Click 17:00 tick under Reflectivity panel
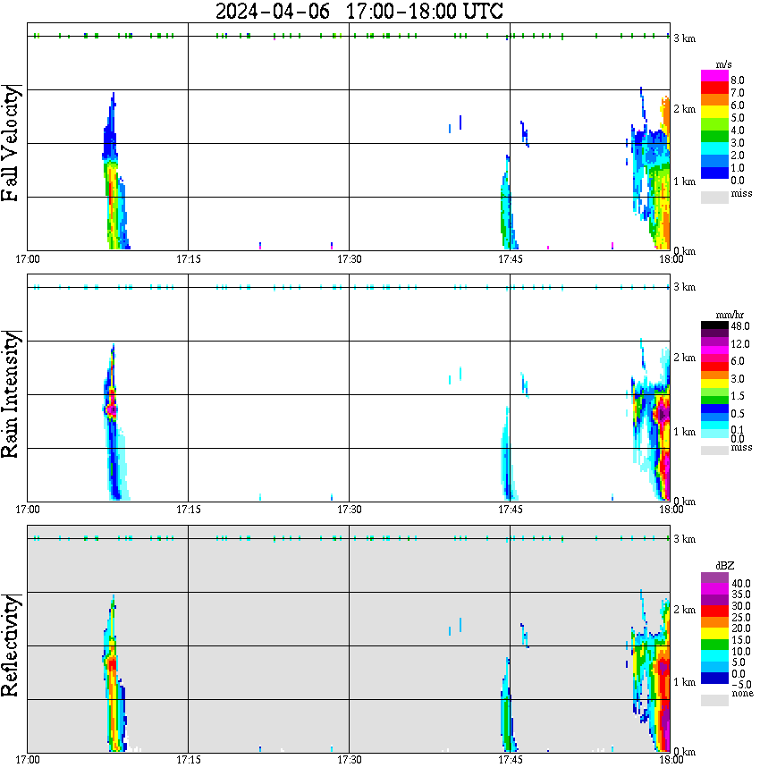Screen dimensions: 760x776 [x=28, y=760]
